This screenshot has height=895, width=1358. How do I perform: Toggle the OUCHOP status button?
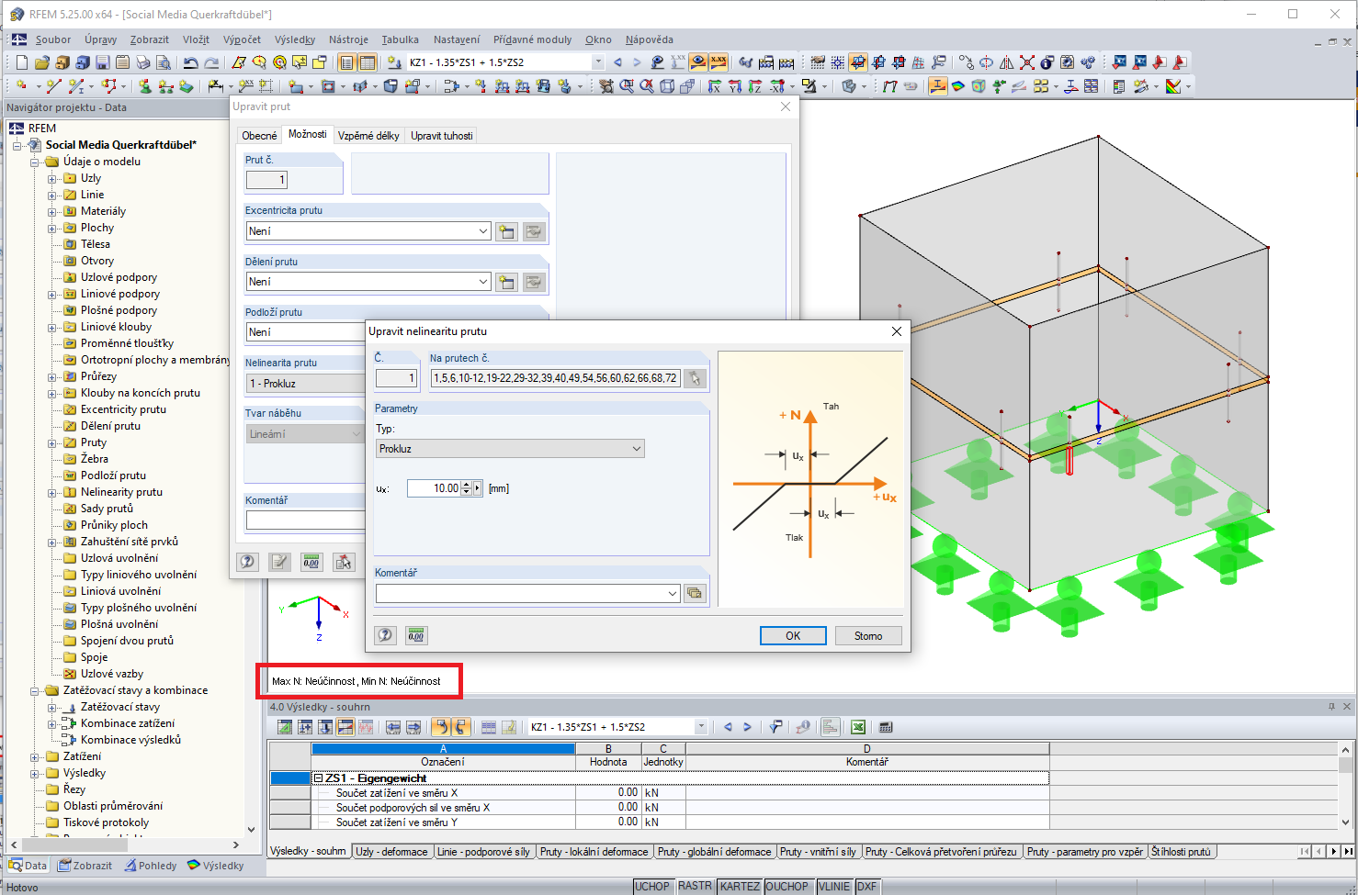pos(787,887)
